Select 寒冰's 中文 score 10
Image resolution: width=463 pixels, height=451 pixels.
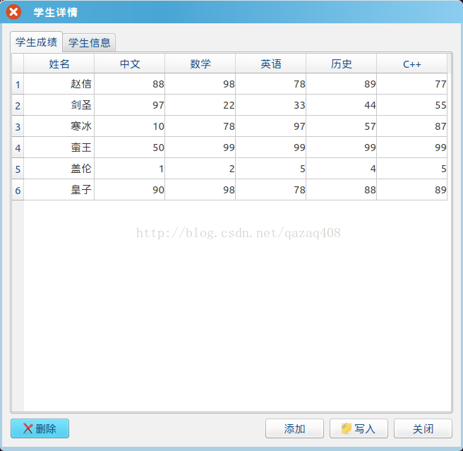click(x=130, y=126)
